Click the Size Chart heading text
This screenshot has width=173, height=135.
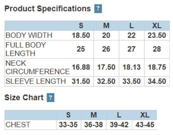(x=24, y=97)
